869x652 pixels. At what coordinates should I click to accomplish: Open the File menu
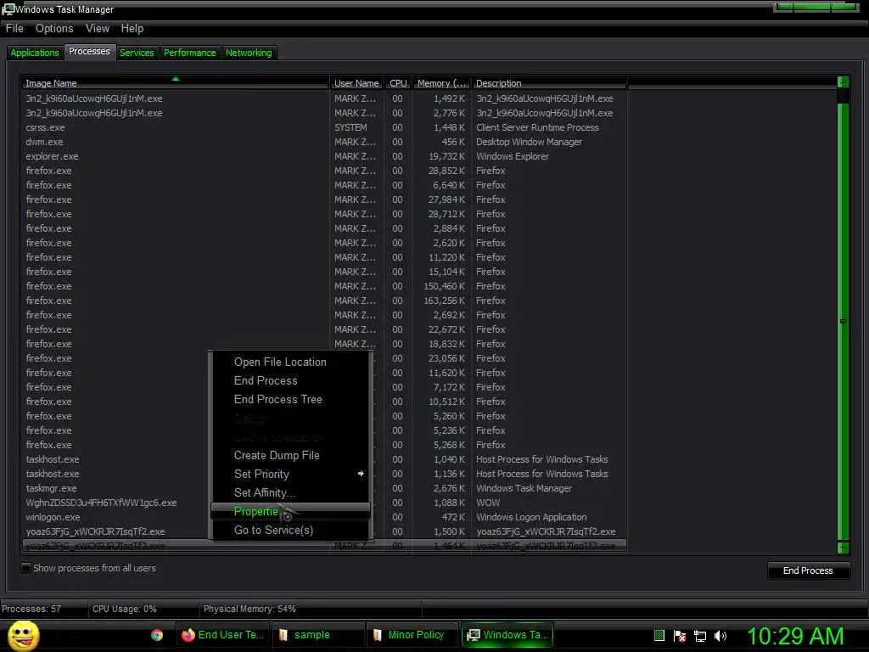tap(14, 28)
